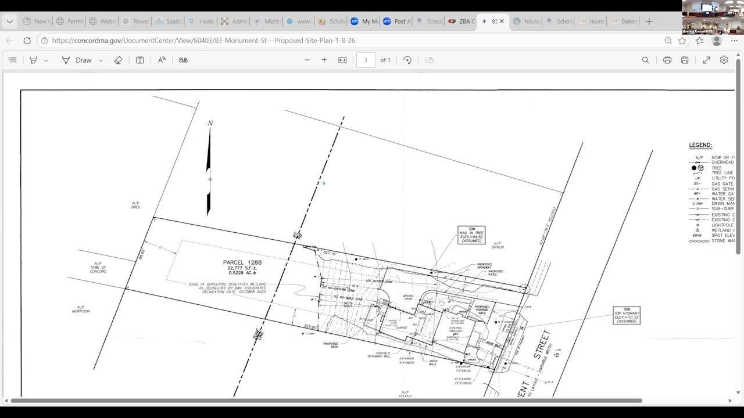744x418 pixels.
Task: Click the page number input field
Action: [366, 60]
